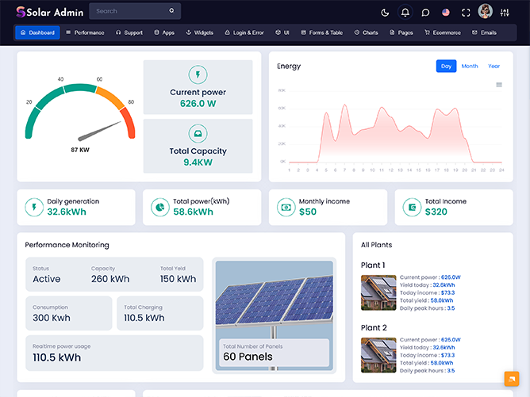Screen dimensions: 530x397
Task: Open the chat messages icon
Action: [x=426, y=12]
